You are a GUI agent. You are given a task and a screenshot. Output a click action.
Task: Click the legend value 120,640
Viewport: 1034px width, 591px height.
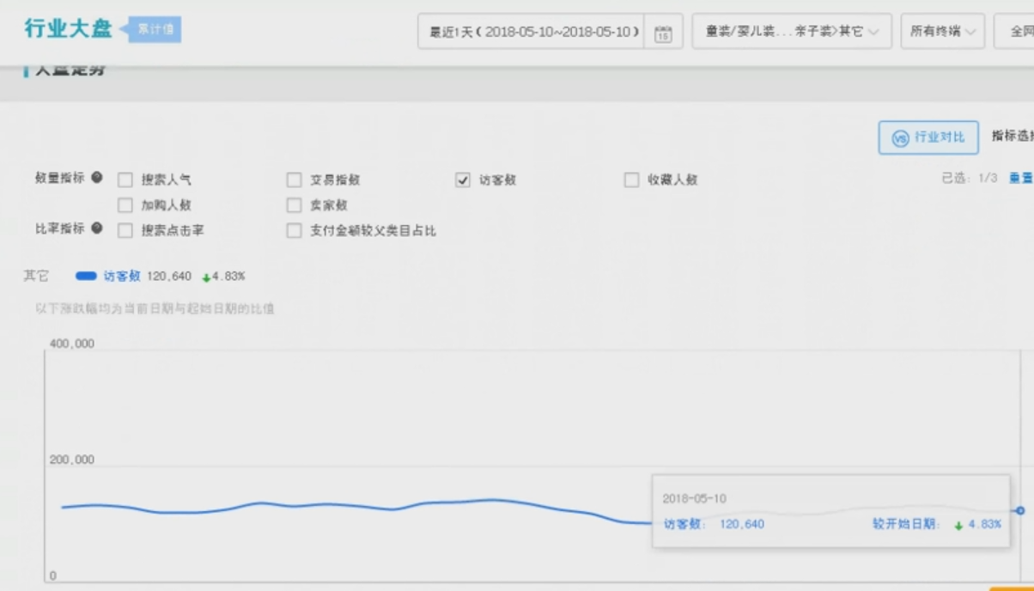tap(169, 277)
